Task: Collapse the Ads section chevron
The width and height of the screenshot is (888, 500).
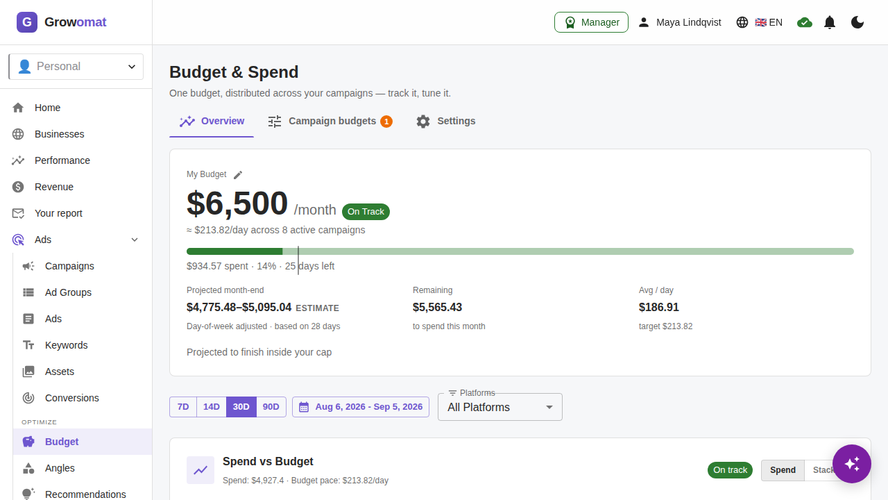Action: 135,240
